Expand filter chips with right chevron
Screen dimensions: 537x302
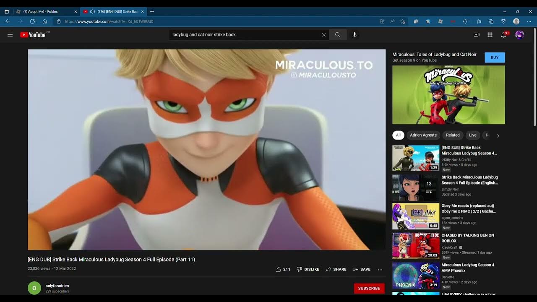click(498, 135)
